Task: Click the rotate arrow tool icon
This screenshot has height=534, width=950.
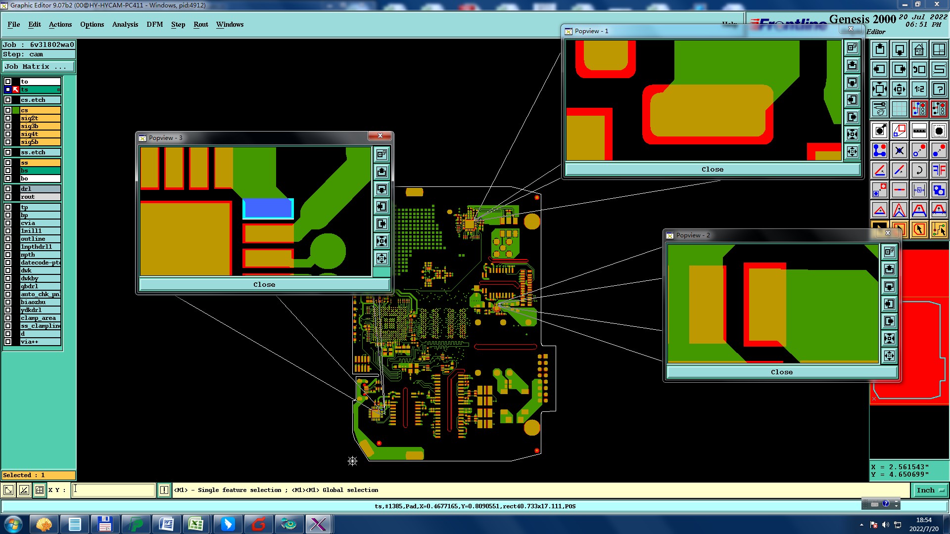Action: [919, 170]
